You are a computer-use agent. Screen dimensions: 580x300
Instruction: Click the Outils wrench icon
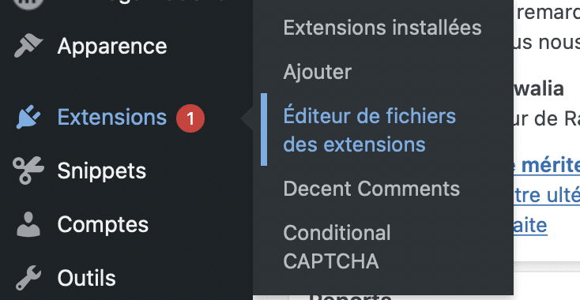point(28,278)
